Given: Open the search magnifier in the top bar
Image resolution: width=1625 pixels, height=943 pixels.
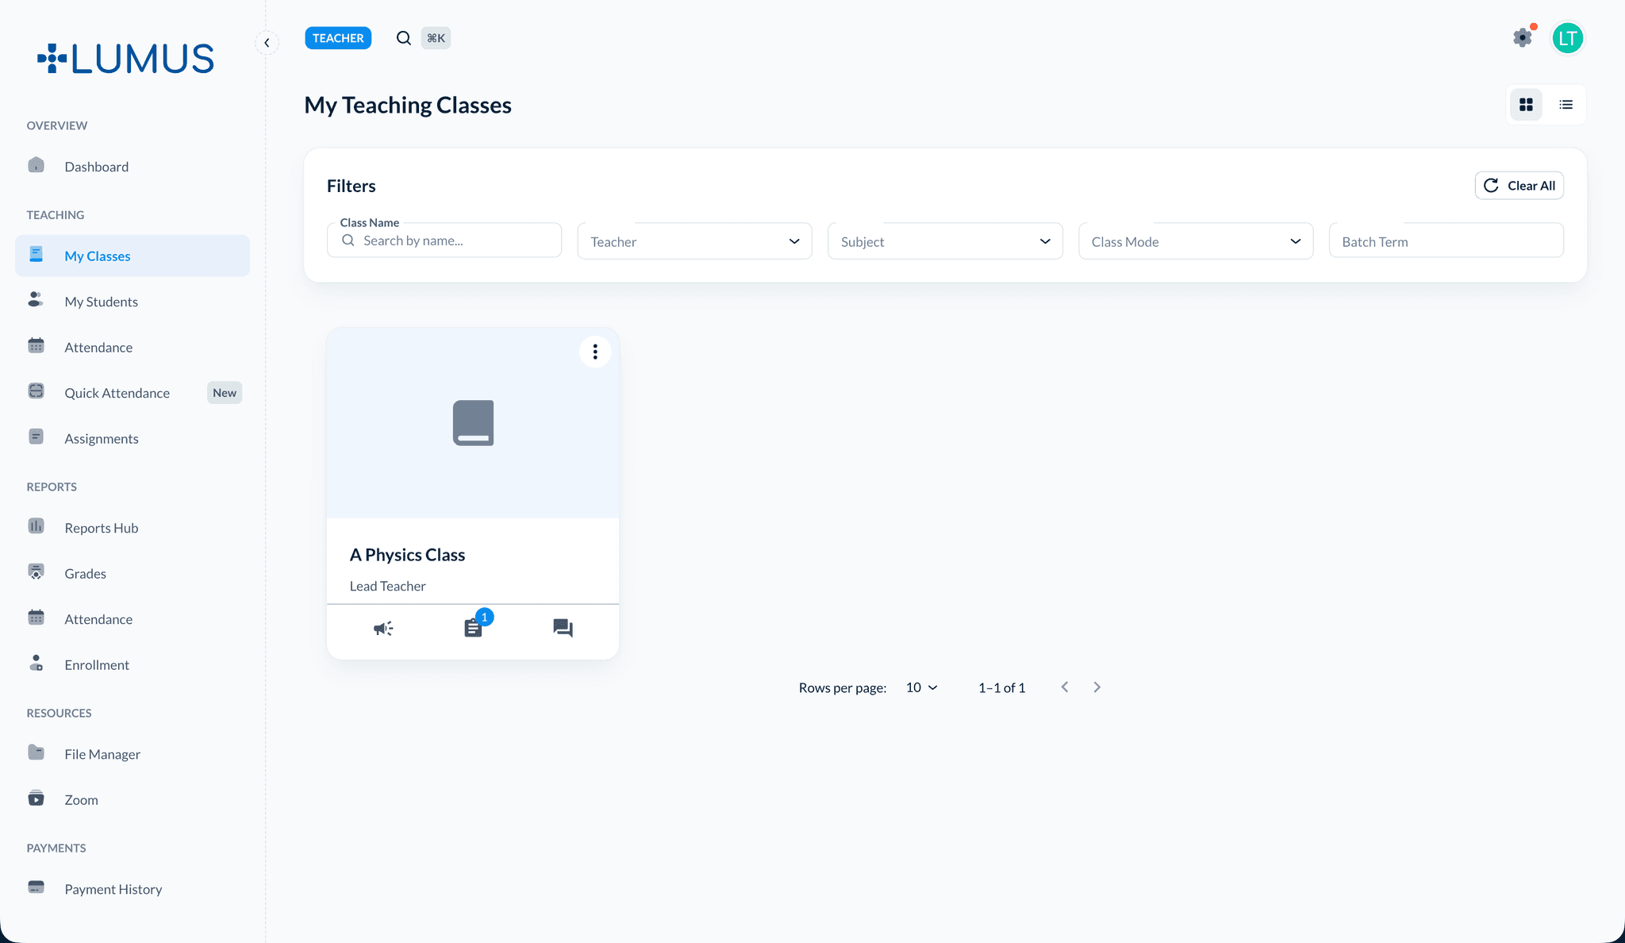Looking at the screenshot, I should 404,38.
